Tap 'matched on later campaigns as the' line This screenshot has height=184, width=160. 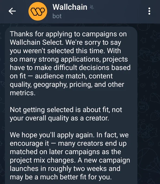point(65,152)
